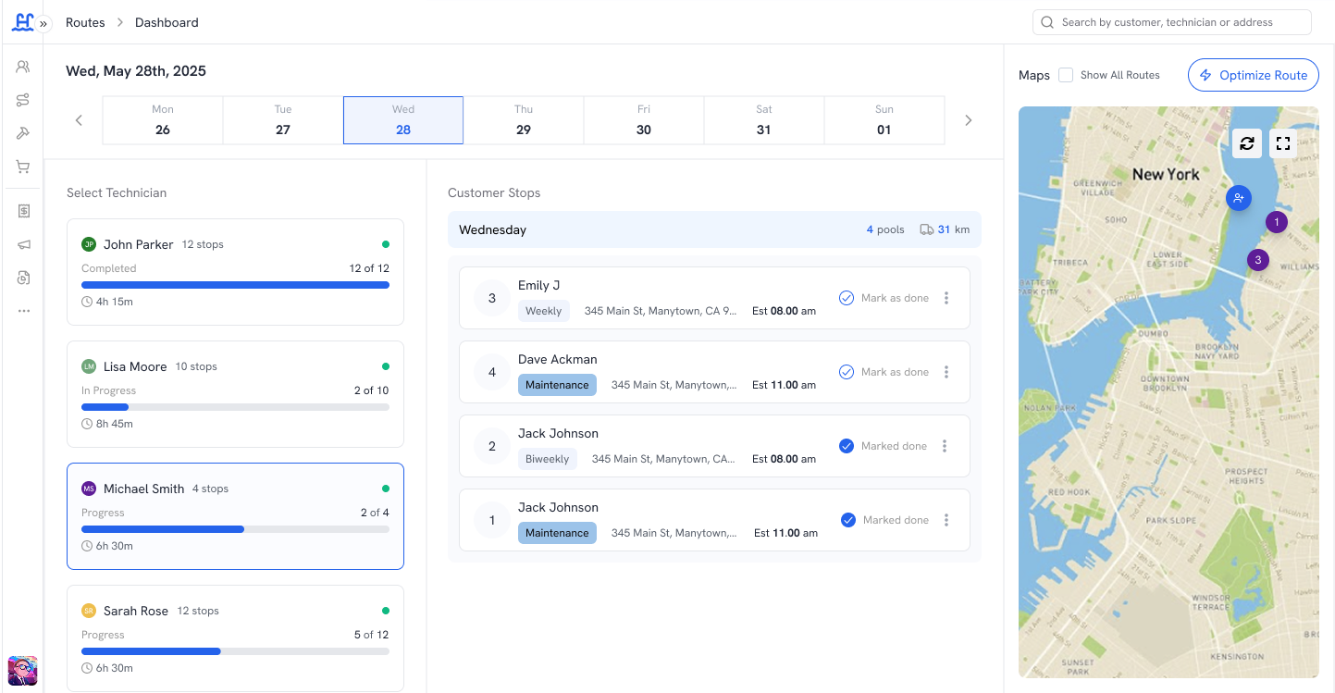1335x693 pixels.
Task: Open Emily J stop options menu
Action: tap(946, 298)
